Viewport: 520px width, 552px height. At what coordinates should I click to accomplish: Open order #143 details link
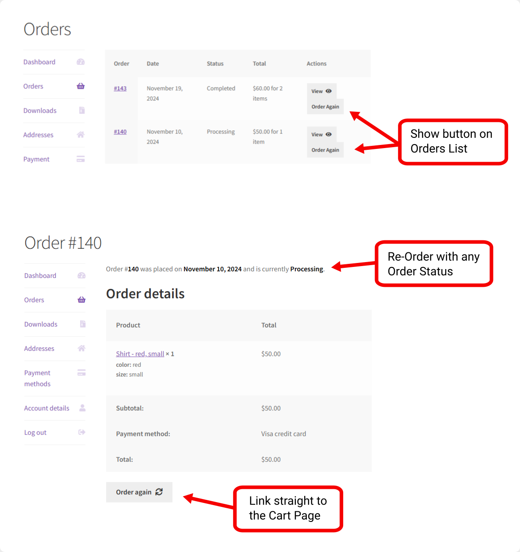[120, 88]
